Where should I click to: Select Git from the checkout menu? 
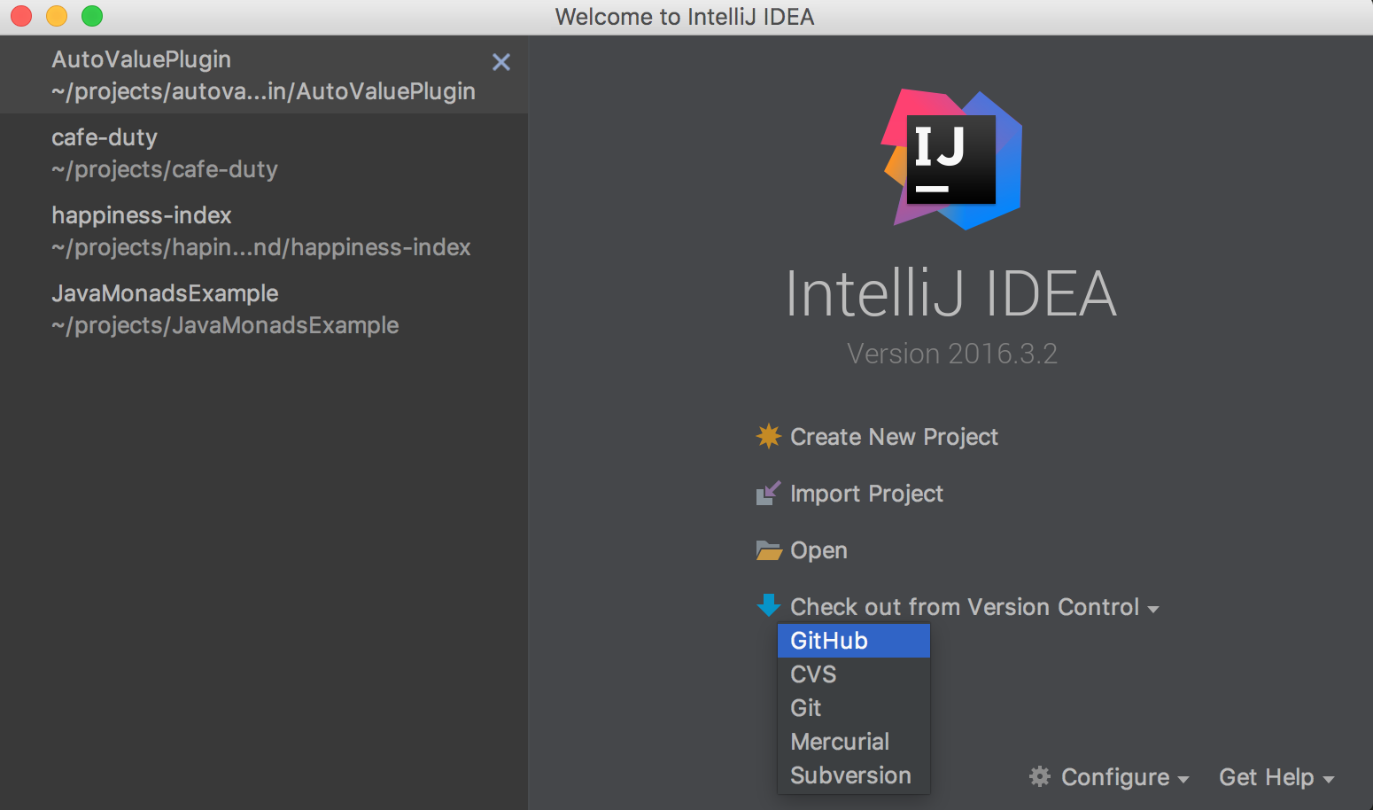854,708
